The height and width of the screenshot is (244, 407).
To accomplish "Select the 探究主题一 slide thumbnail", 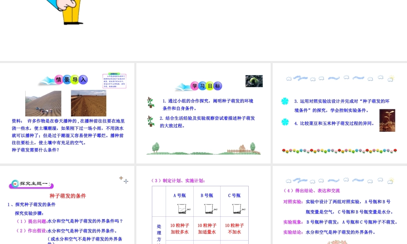I will point(67,205).
